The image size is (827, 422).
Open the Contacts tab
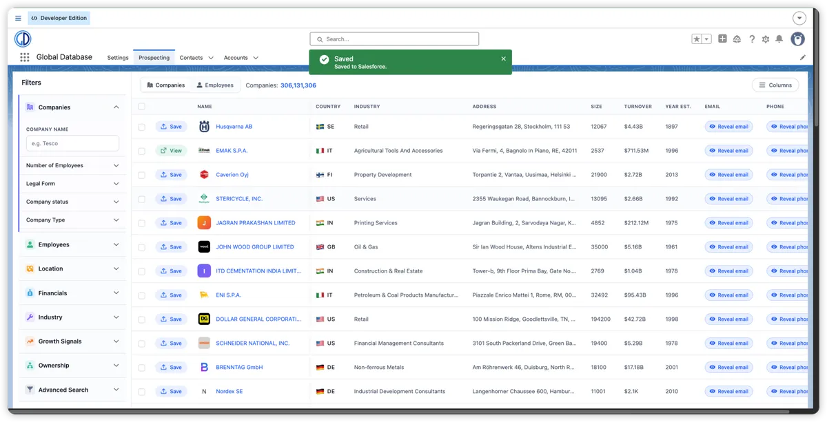[x=191, y=58]
